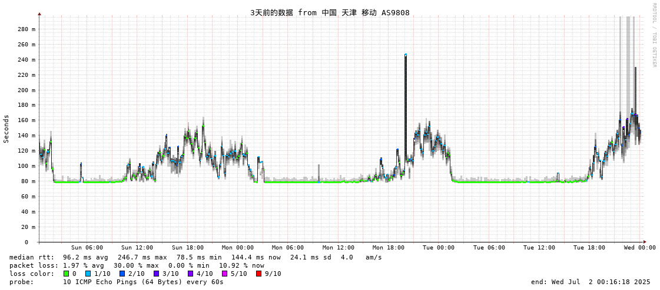Image resolution: width=660 pixels, height=290 pixels.
Task: Click the 160 m y-axis tick label
Action: (27, 120)
